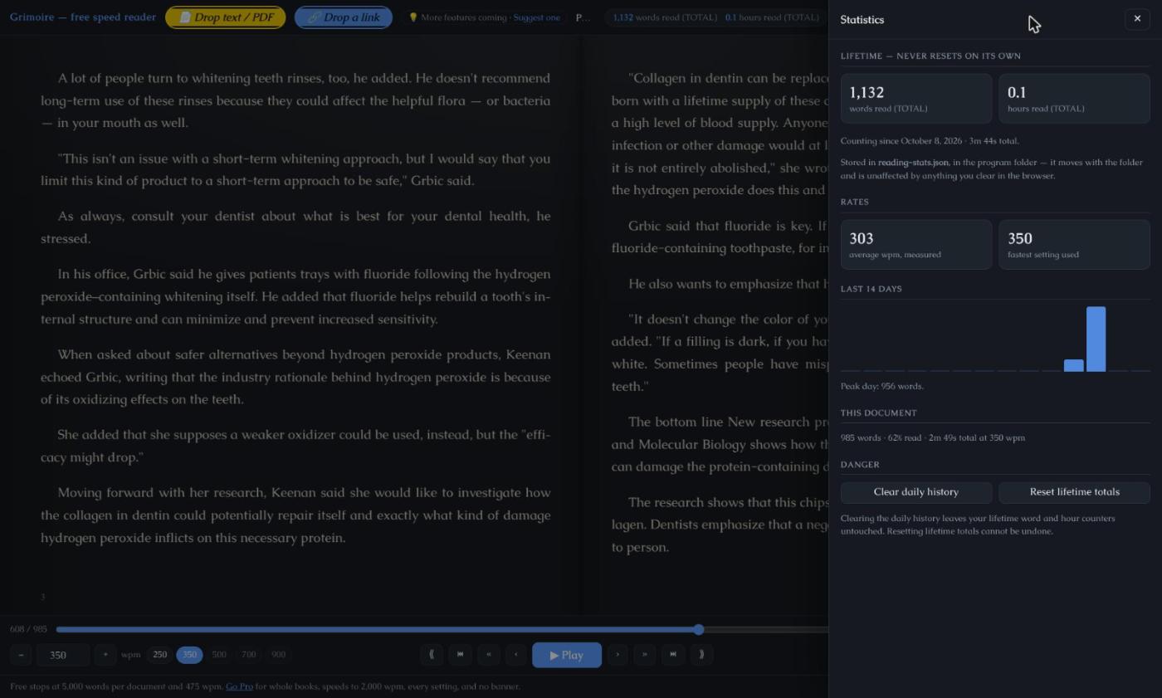Select the 250 wpm preset
Image resolution: width=1162 pixels, height=698 pixels.
(x=159, y=655)
